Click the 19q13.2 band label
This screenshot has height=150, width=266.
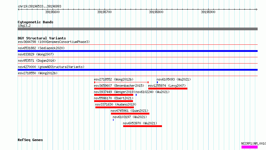click(24, 26)
